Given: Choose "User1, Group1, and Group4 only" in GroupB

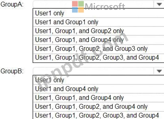Looking at the screenshot, I should pyautogui.click(x=99, y=98).
